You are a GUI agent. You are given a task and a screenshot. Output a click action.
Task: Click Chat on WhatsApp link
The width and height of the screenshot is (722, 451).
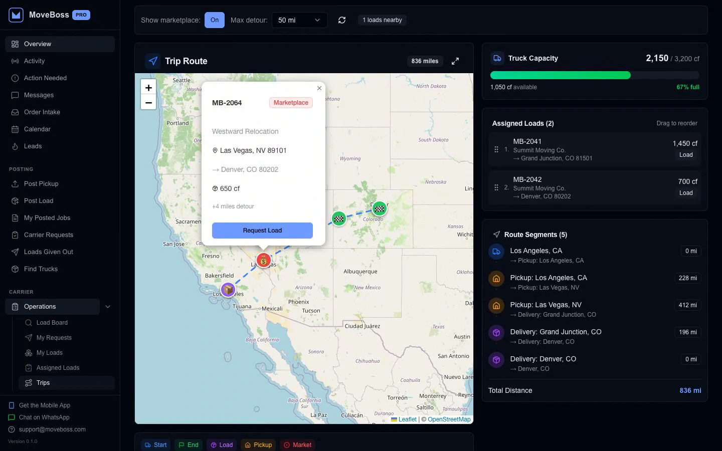pos(39,417)
